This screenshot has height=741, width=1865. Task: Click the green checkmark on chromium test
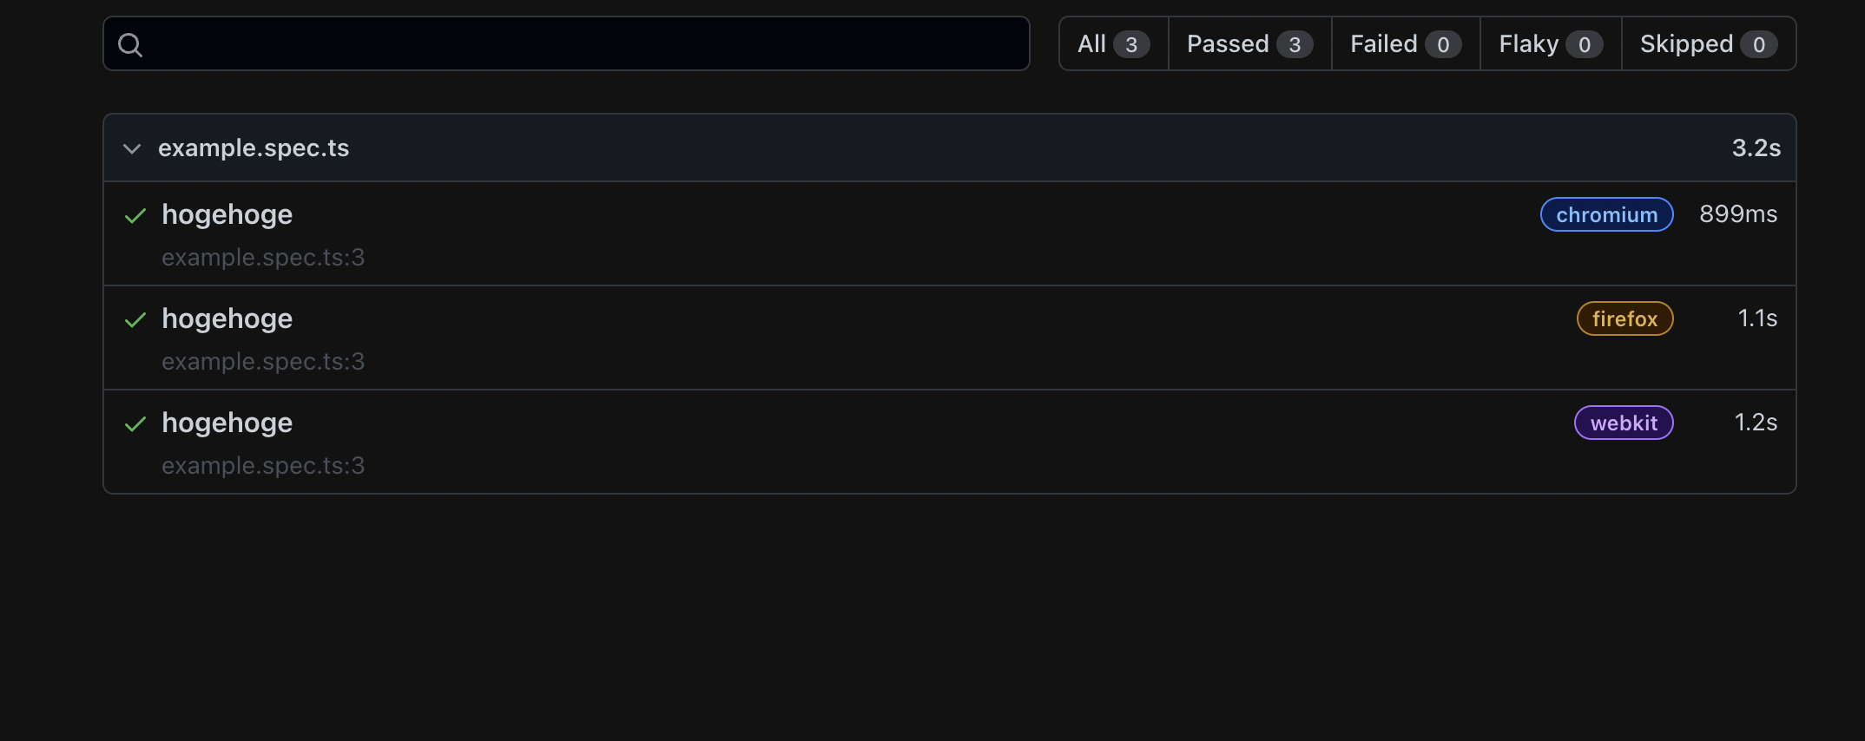coord(135,216)
